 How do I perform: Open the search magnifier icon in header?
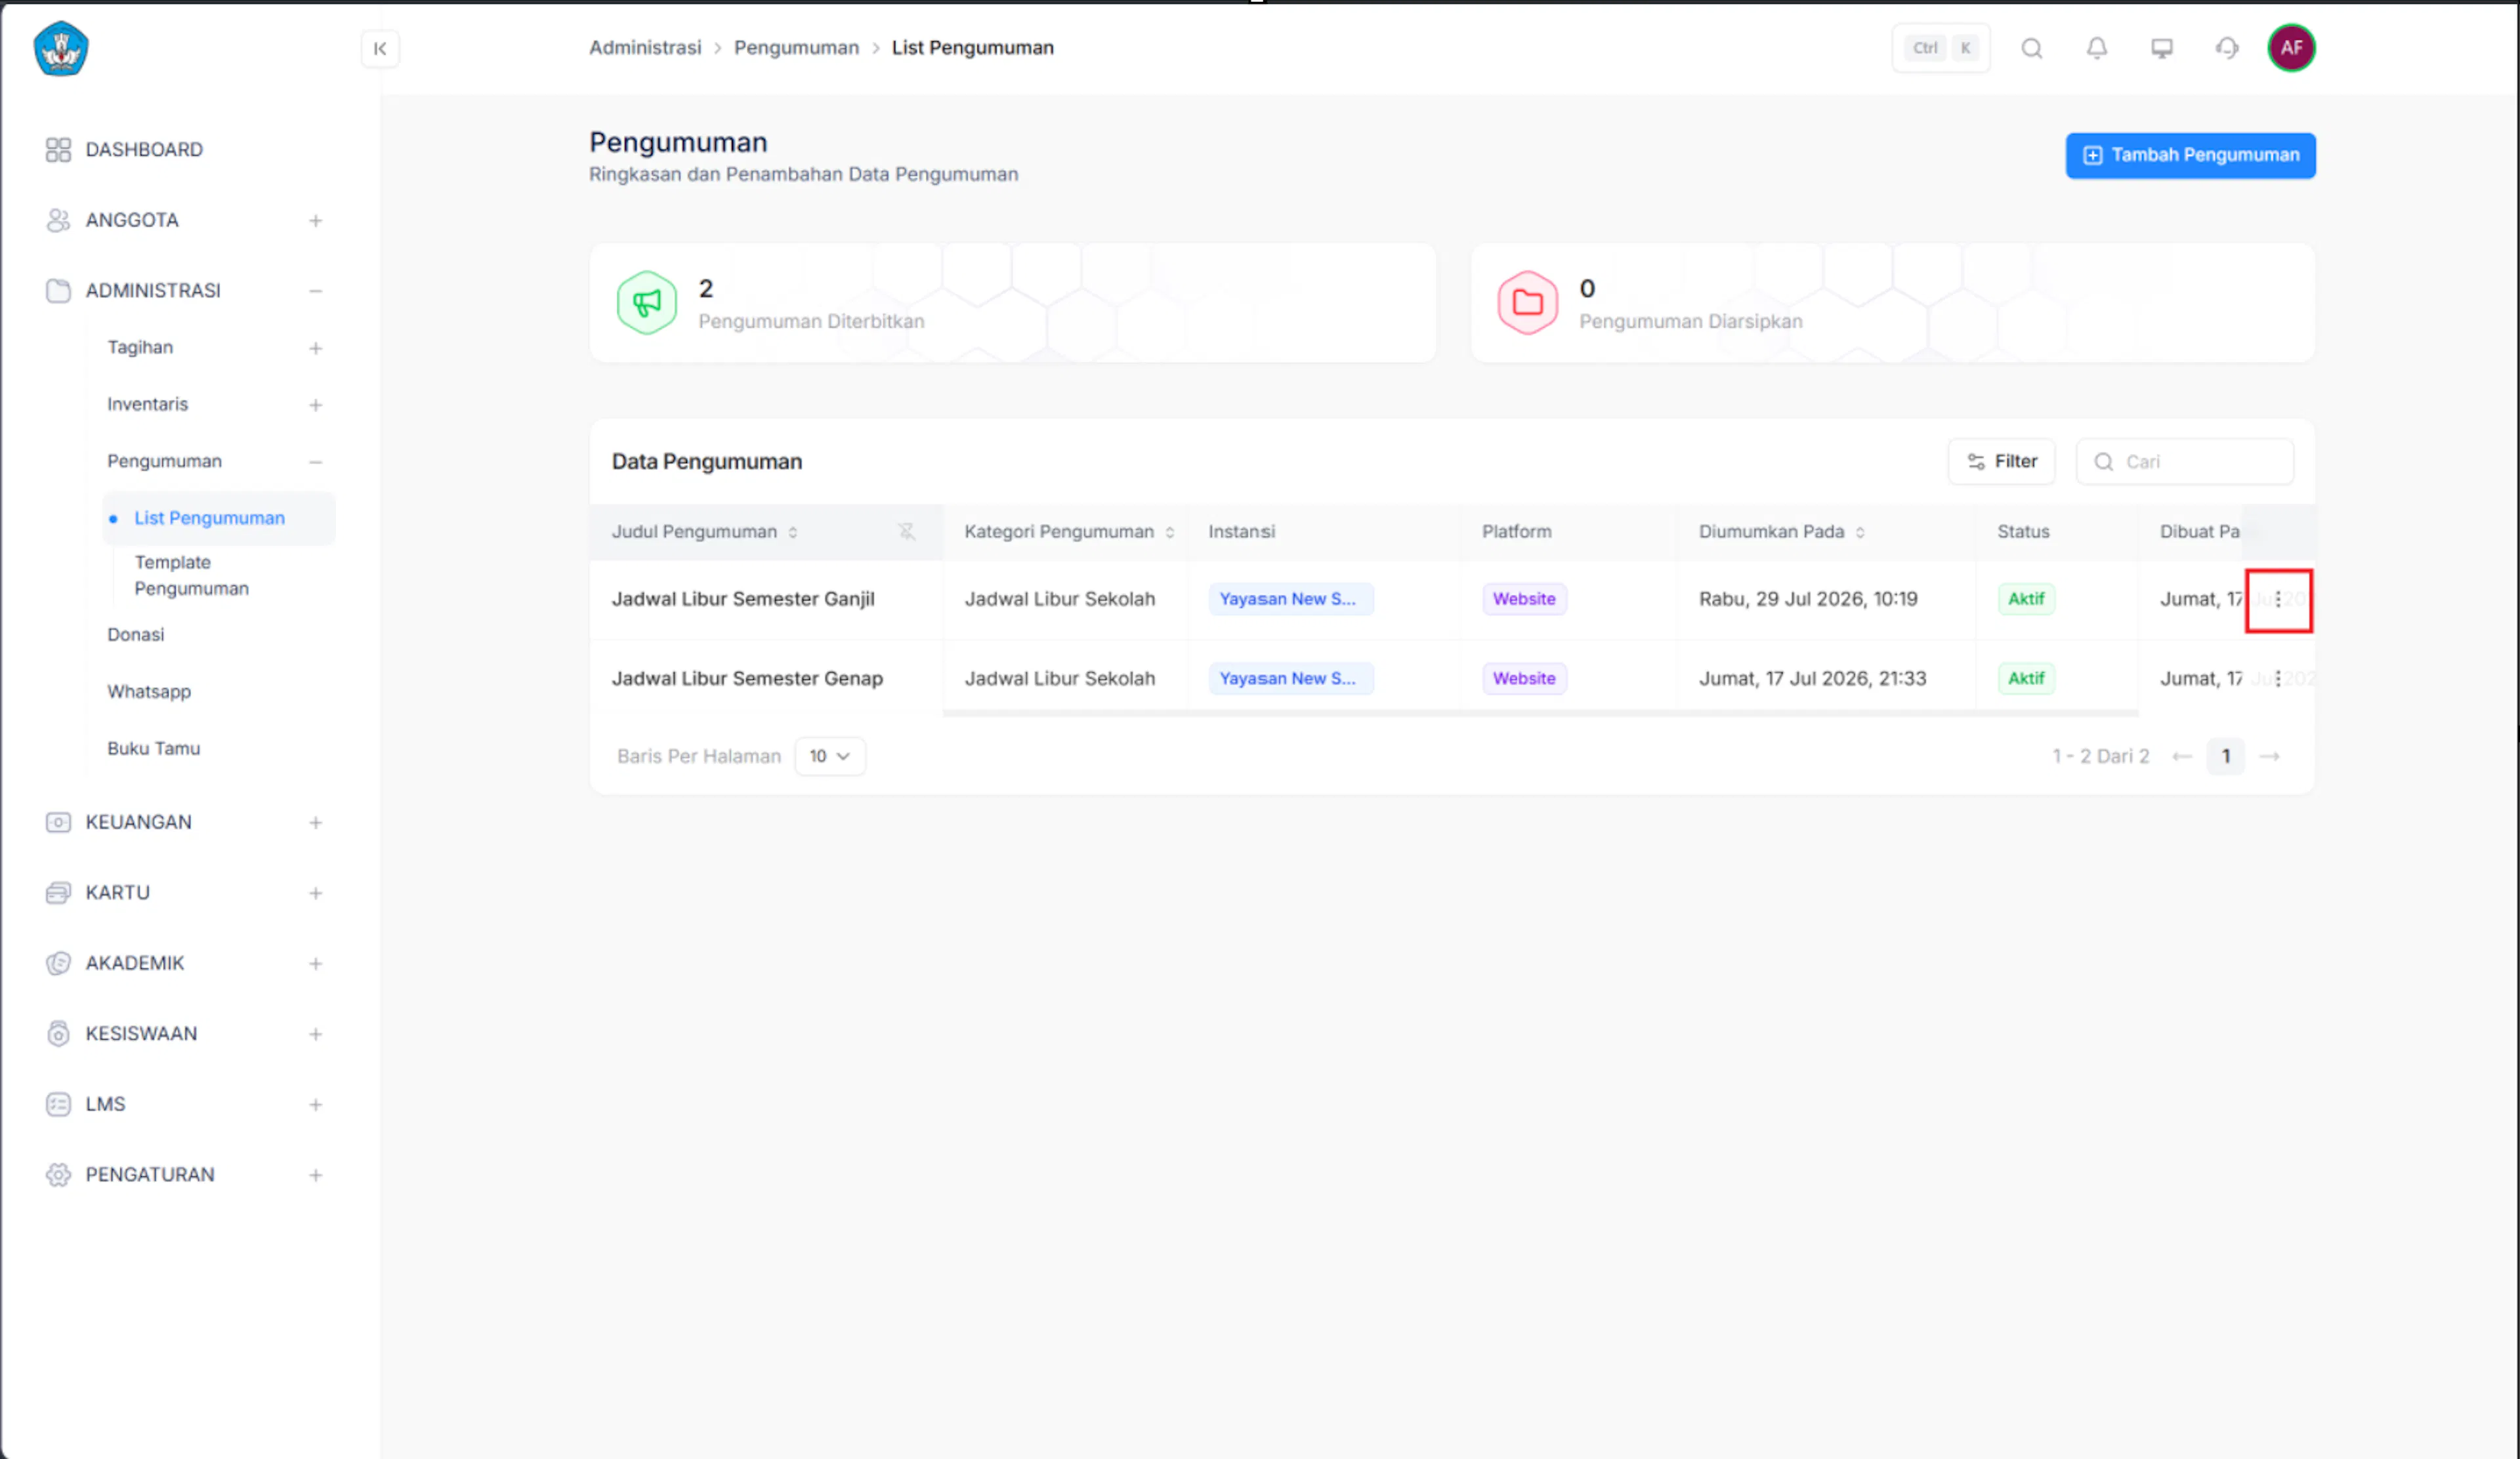pos(2032,48)
